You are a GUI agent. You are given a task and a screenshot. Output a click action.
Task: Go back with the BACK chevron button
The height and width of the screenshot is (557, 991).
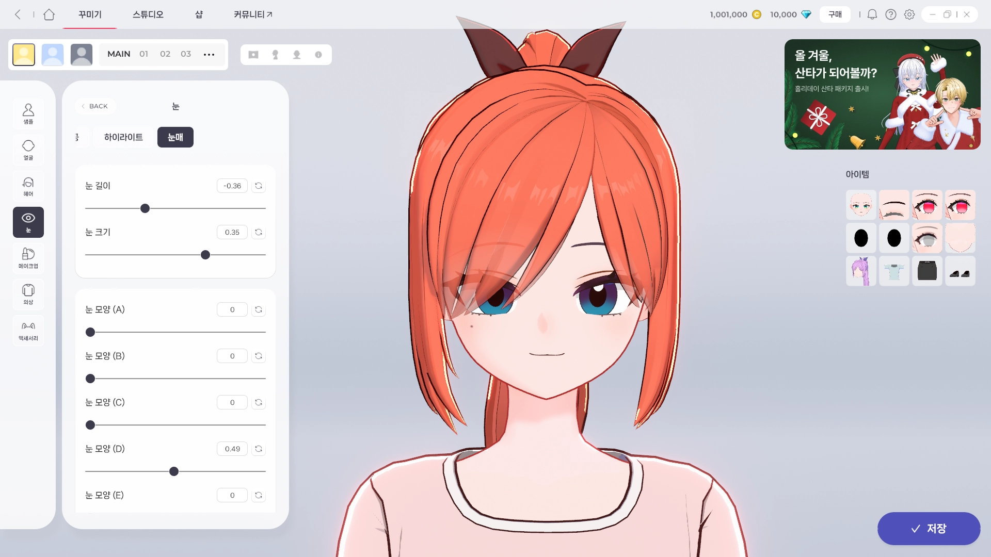click(94, 106)
